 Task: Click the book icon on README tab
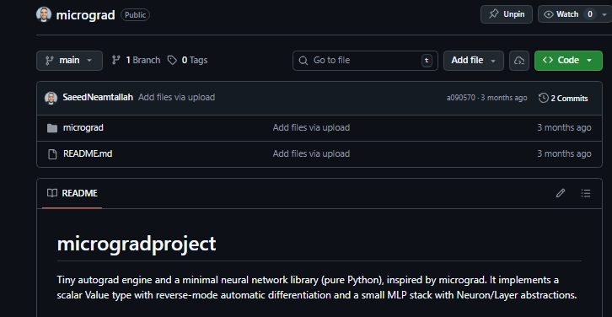(52, 193)
